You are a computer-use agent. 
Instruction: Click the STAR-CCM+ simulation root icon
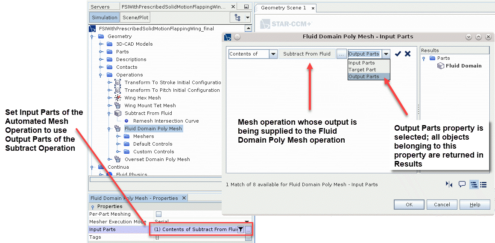[92, 29]
